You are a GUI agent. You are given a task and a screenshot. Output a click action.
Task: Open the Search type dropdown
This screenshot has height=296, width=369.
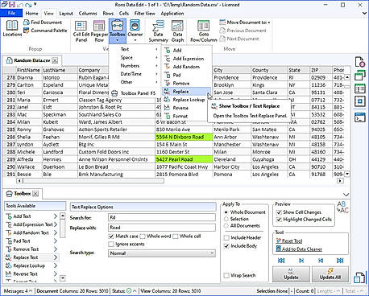pyautogui.click(x=162, y=253)
